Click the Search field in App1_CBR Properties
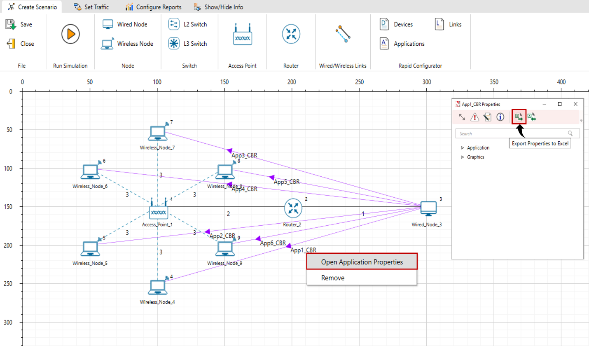 (517, 133)
